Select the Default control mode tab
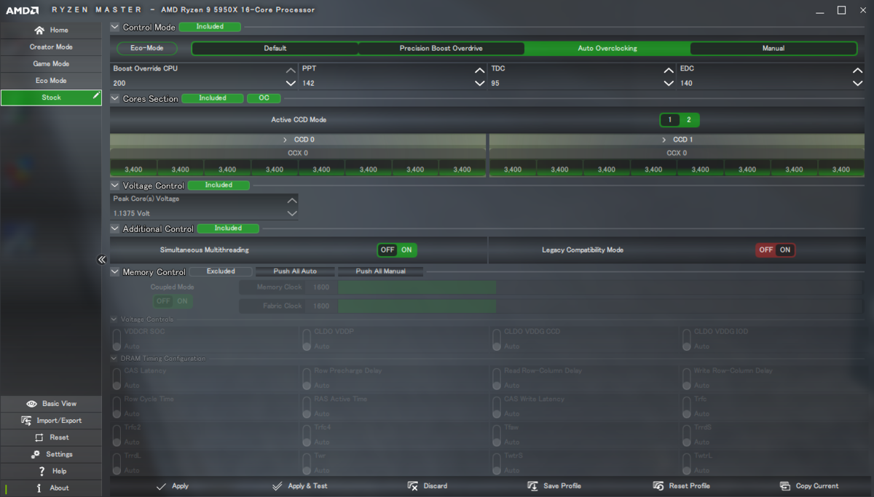 point(275,48)
